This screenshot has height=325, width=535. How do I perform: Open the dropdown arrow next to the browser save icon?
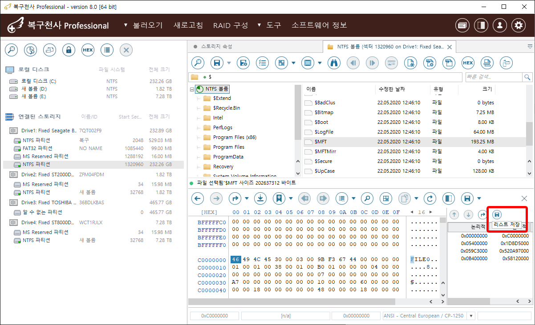(x=229, y=63)
